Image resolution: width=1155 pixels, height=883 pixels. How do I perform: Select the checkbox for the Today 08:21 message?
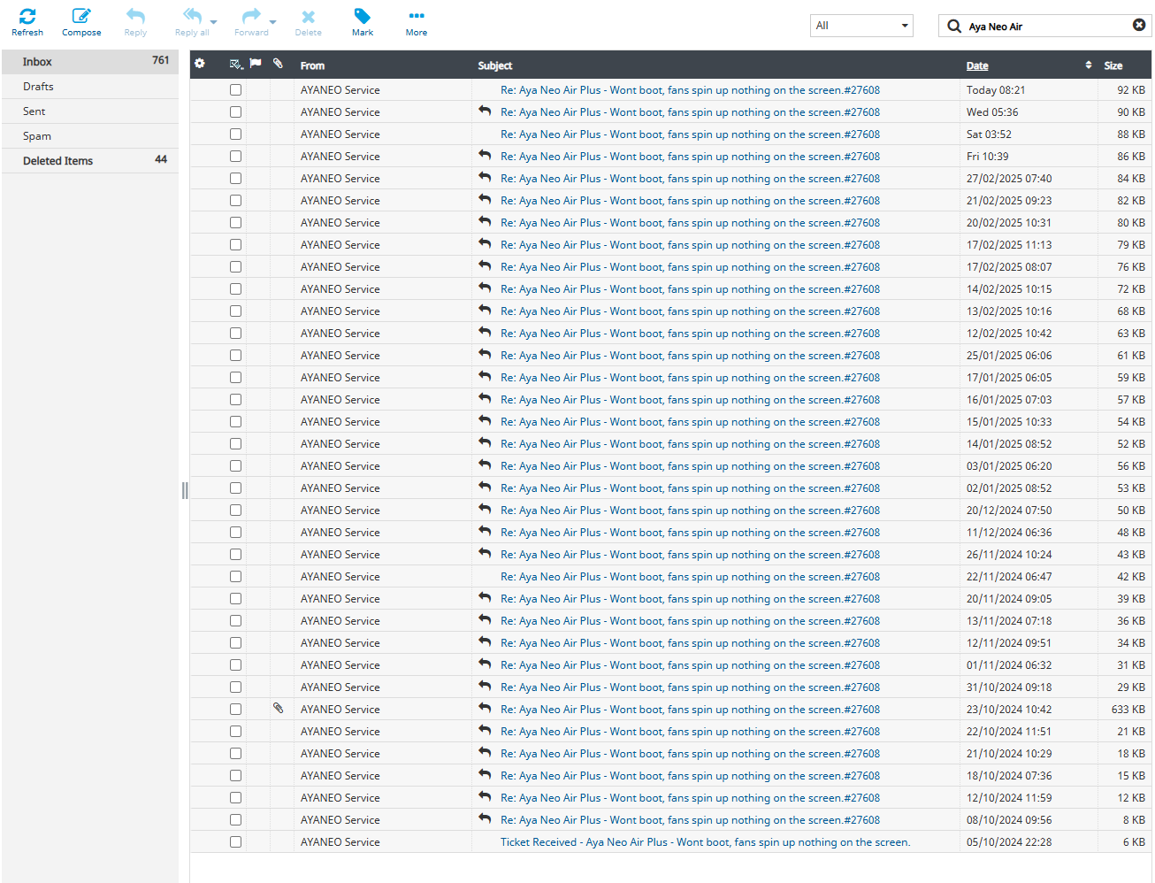235,89
